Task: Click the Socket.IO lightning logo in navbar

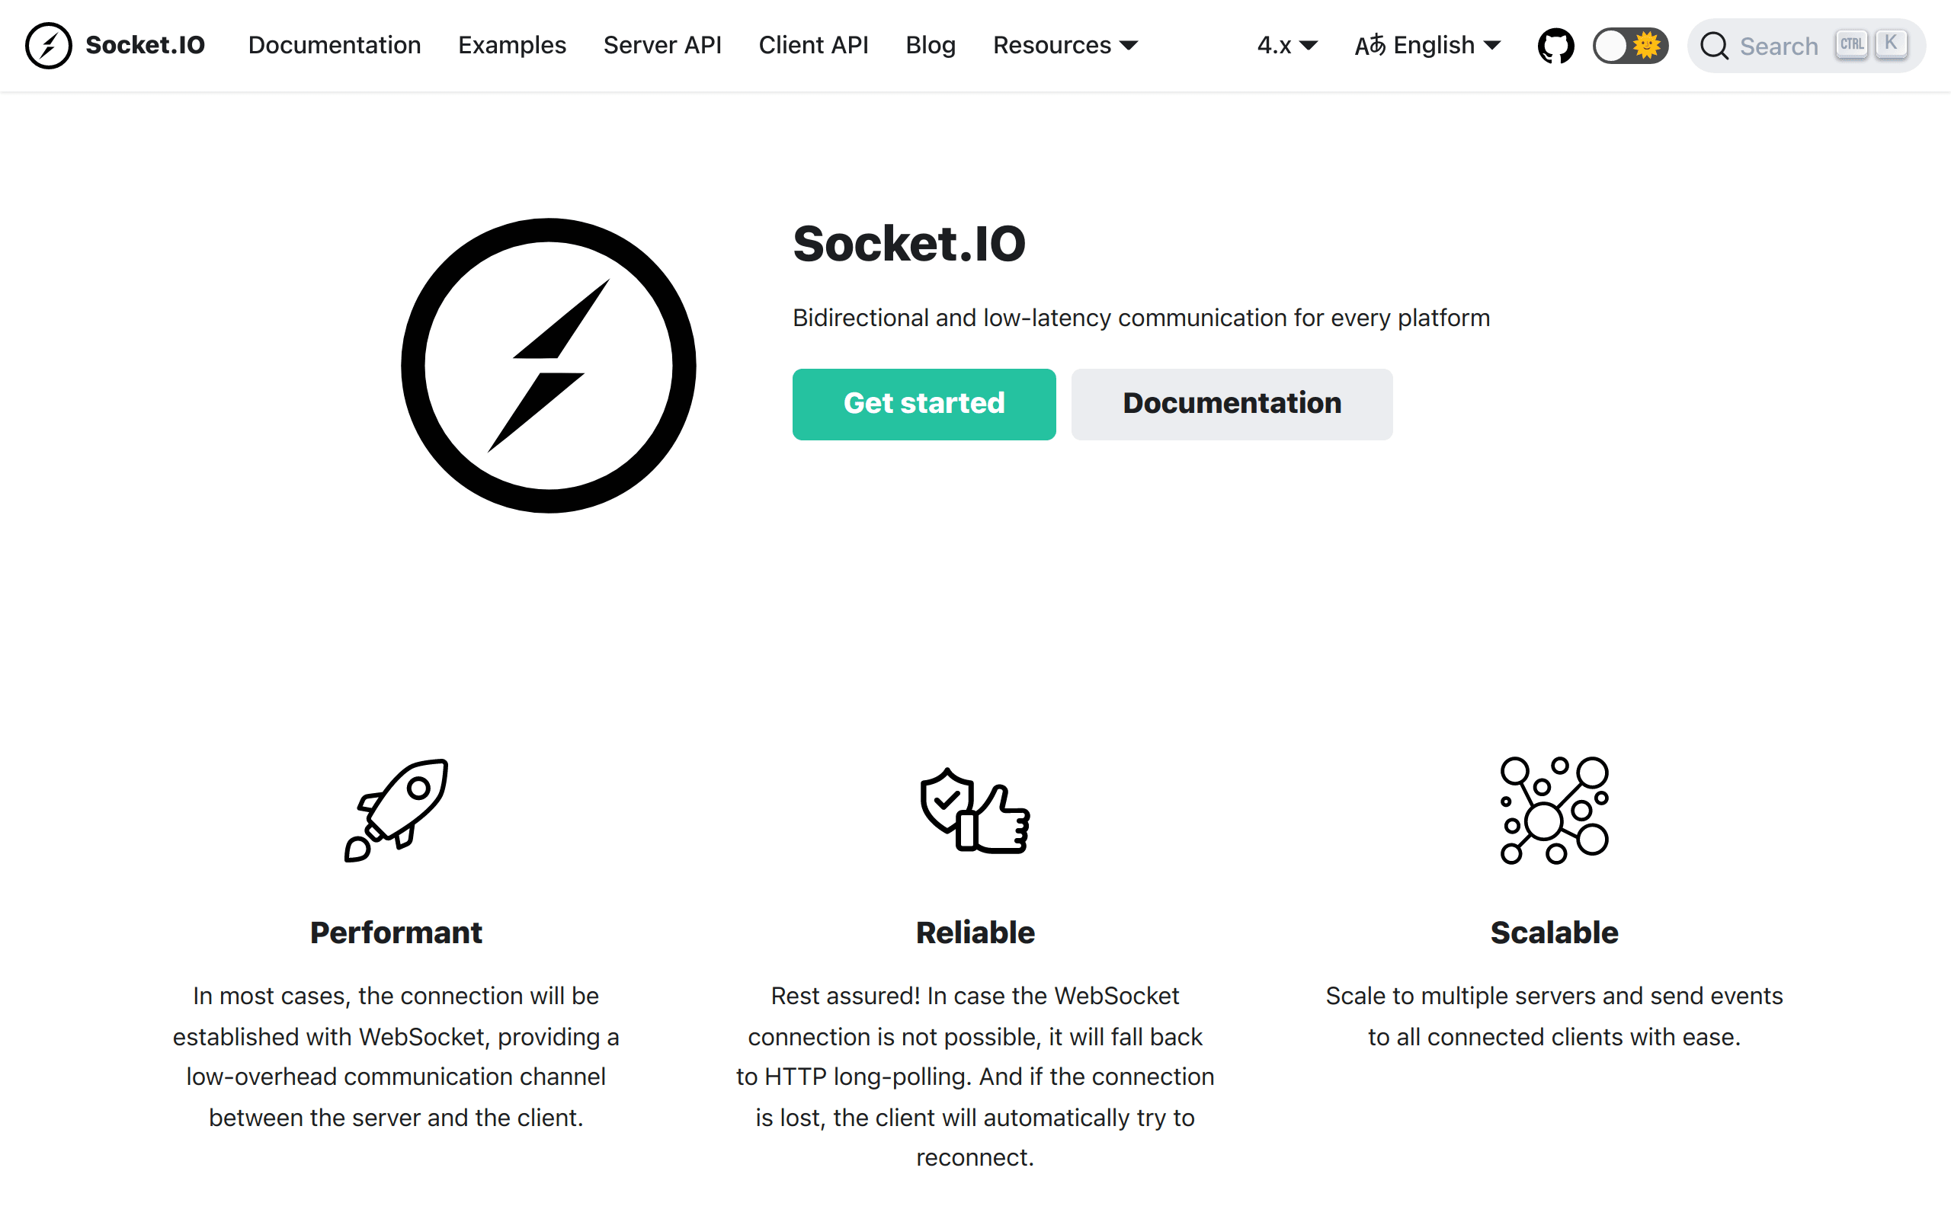Action: pos(48,45)
